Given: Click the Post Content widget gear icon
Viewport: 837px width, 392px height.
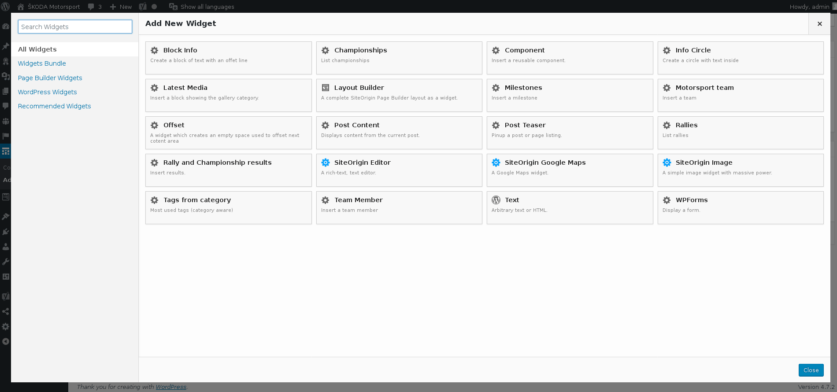Looking at the screenshot, I should [x=326, y=125].
